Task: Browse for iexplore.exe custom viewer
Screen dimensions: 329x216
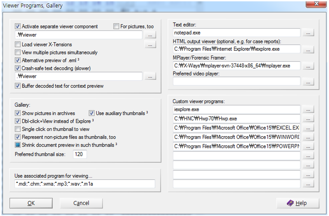Action: [308, 109]
